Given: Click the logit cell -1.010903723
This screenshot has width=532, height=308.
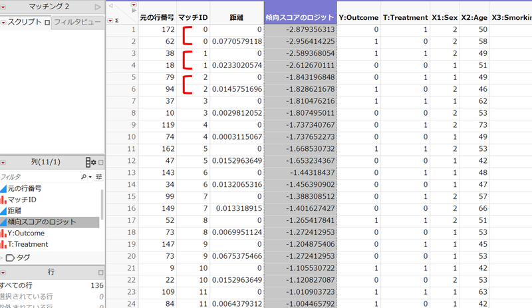Looking at the screenshot, I should pos(301,292).
